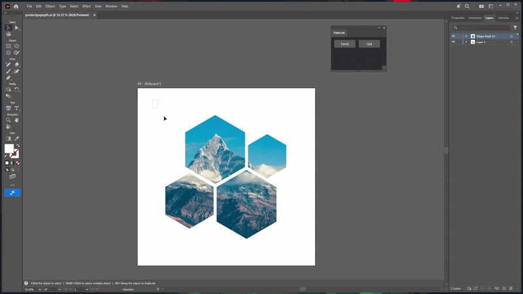Open notifications bell icon
523x294 pixels.
point(459,7)
